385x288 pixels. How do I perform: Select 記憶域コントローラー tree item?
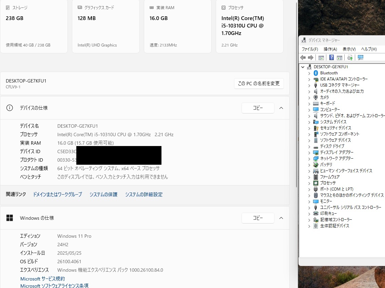(336, 220)
